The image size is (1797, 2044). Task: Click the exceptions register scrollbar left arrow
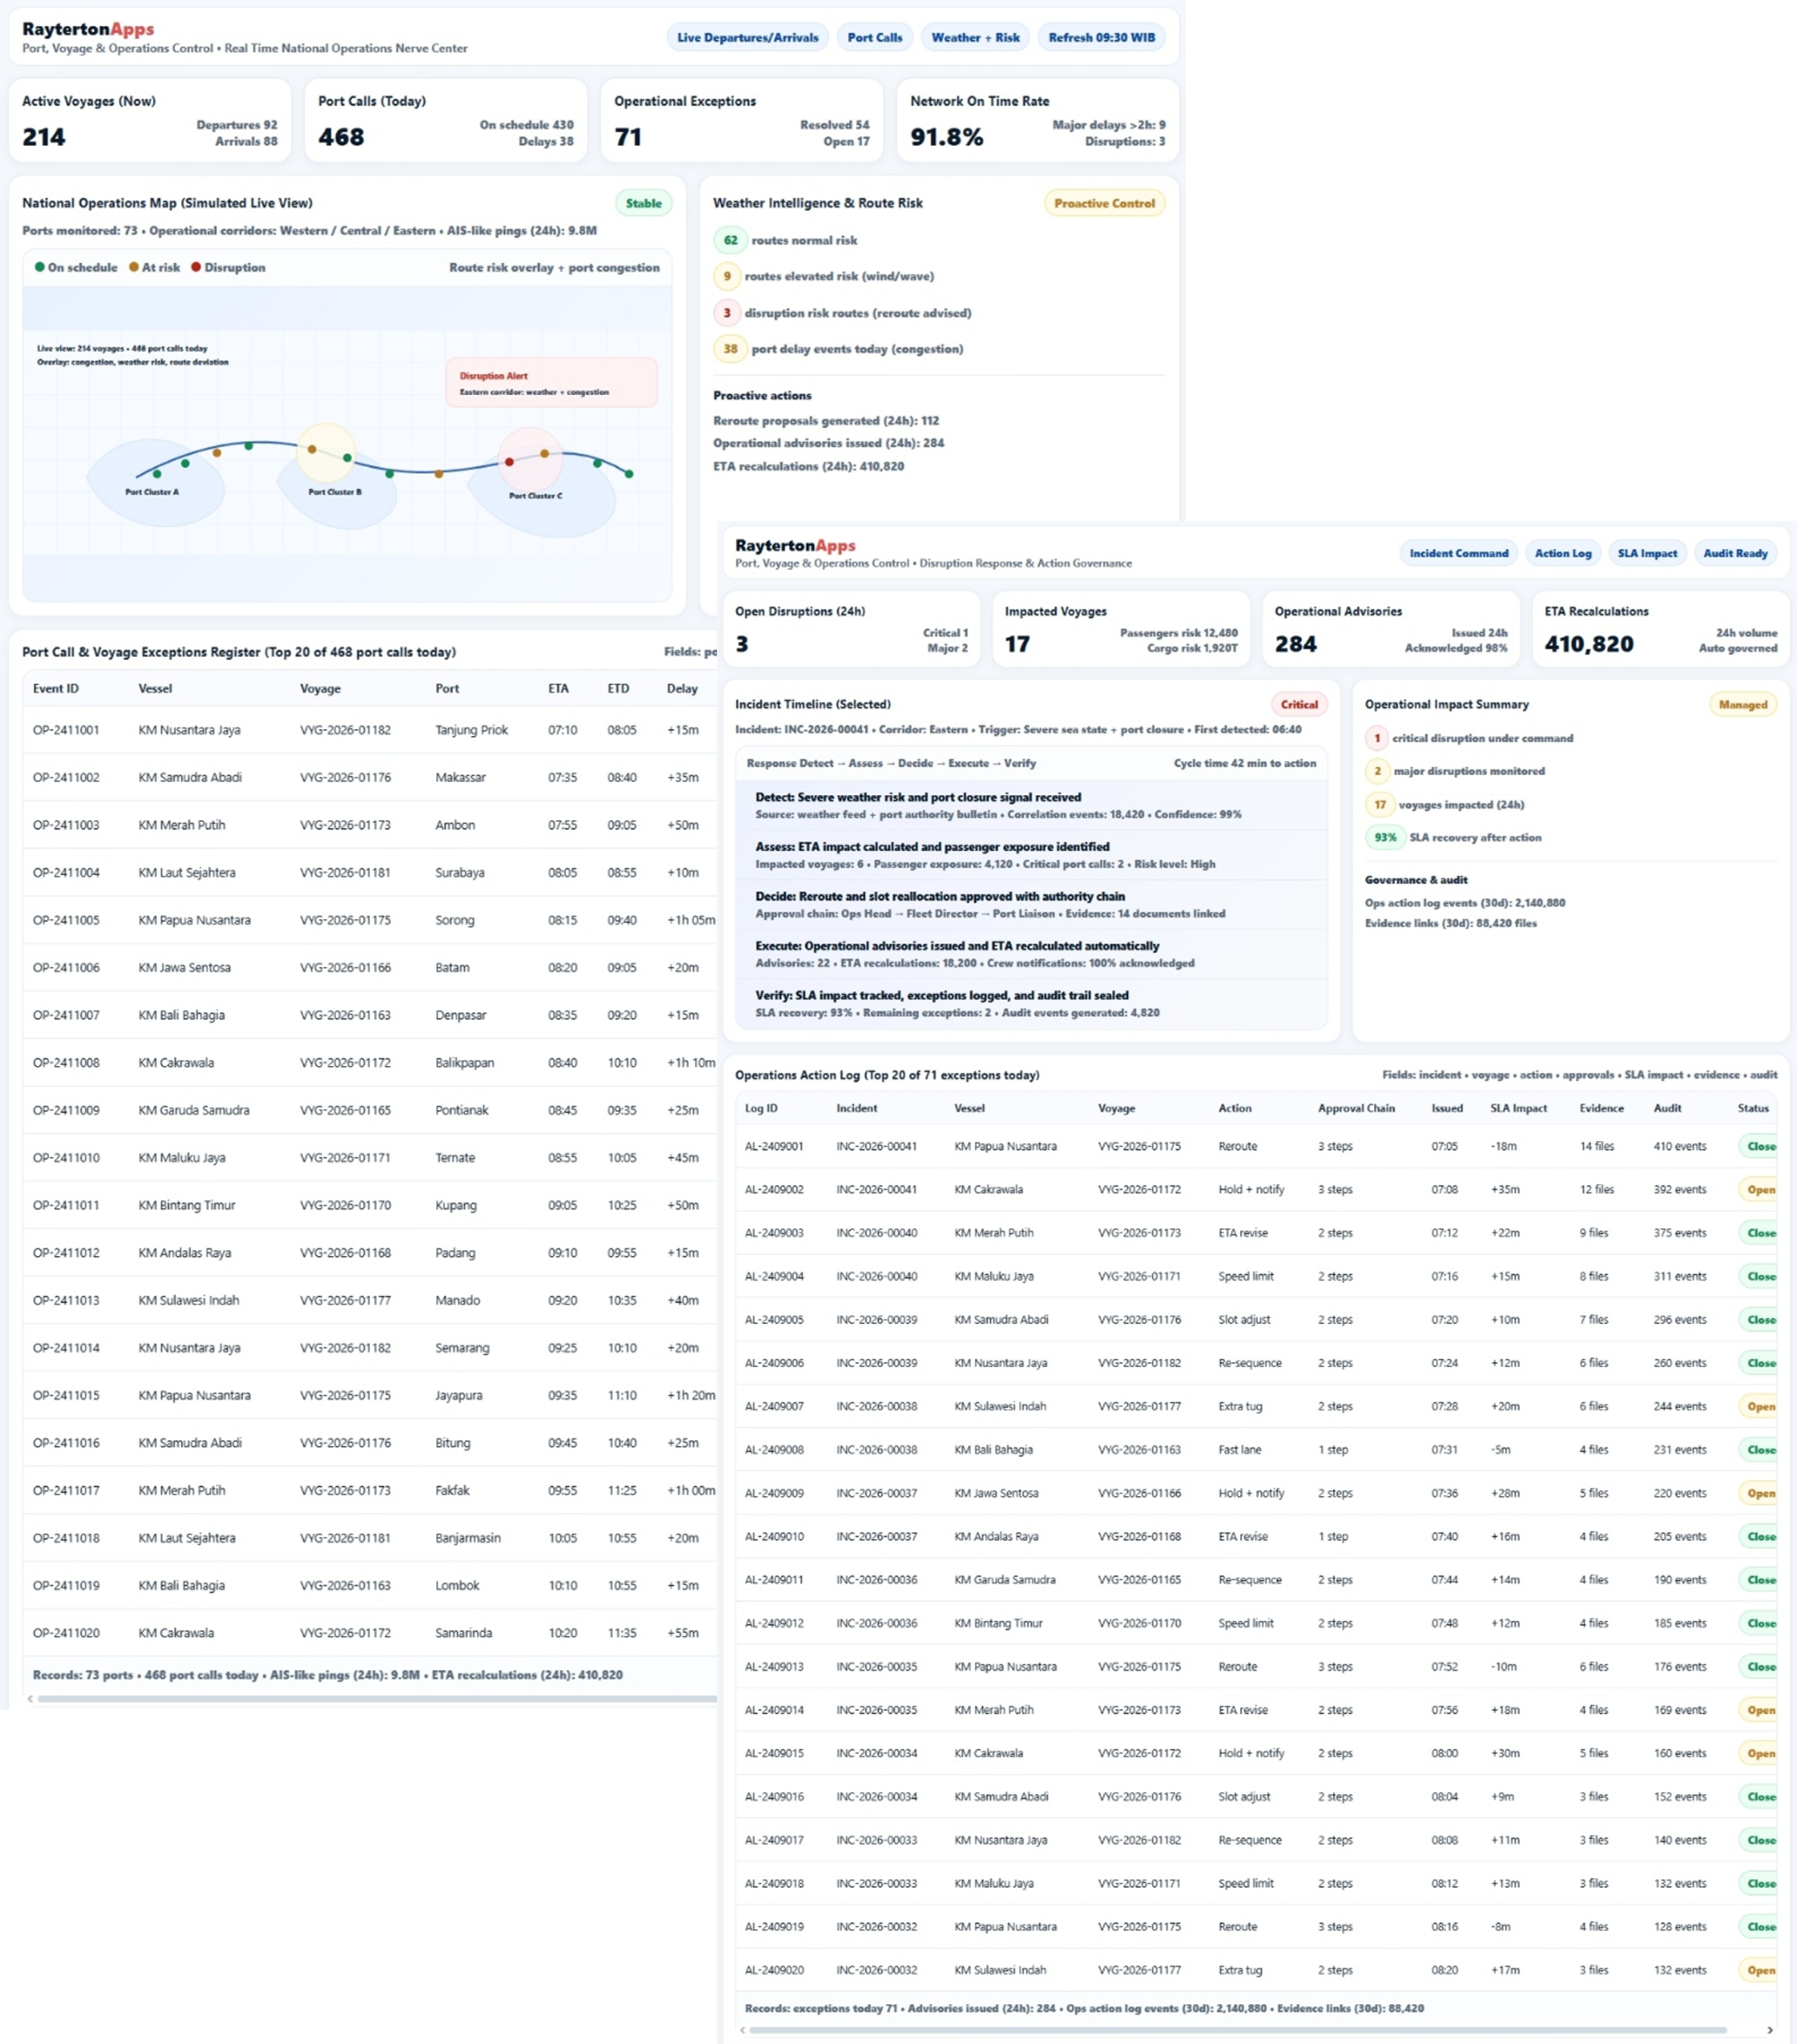[30, 1698]
